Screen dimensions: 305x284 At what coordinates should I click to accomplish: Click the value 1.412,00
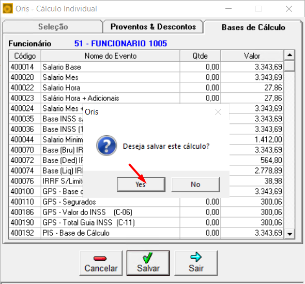pyautogui.click(x=268, y=139)
